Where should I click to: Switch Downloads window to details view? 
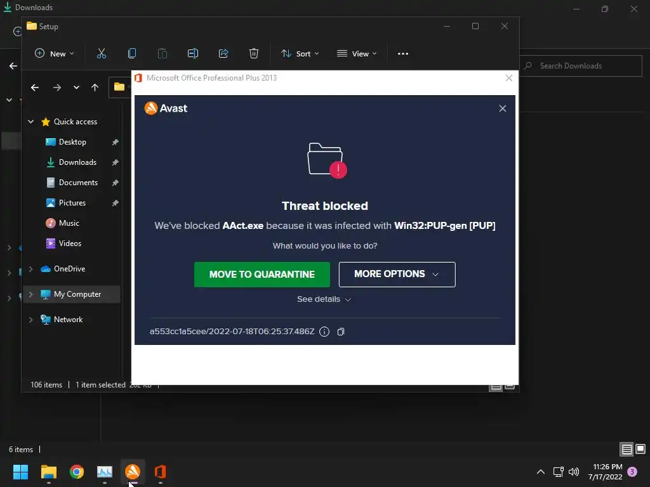pyautogui.click(x=627, y=449)
